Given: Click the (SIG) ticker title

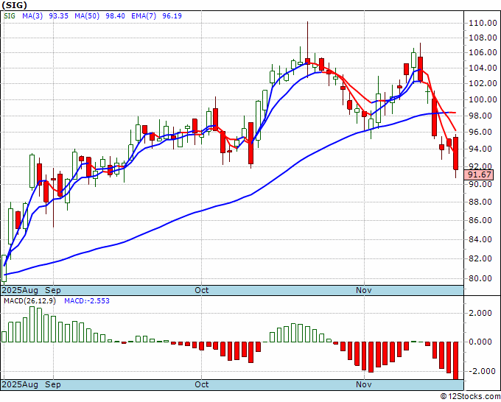Looking at the screenshot, I should pos(14,5).
